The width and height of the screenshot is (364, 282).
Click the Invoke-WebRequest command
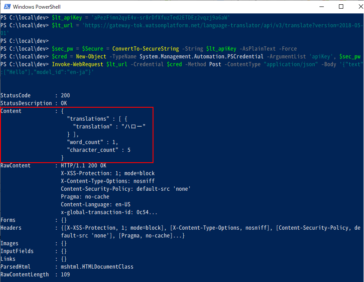pos(77,64)
